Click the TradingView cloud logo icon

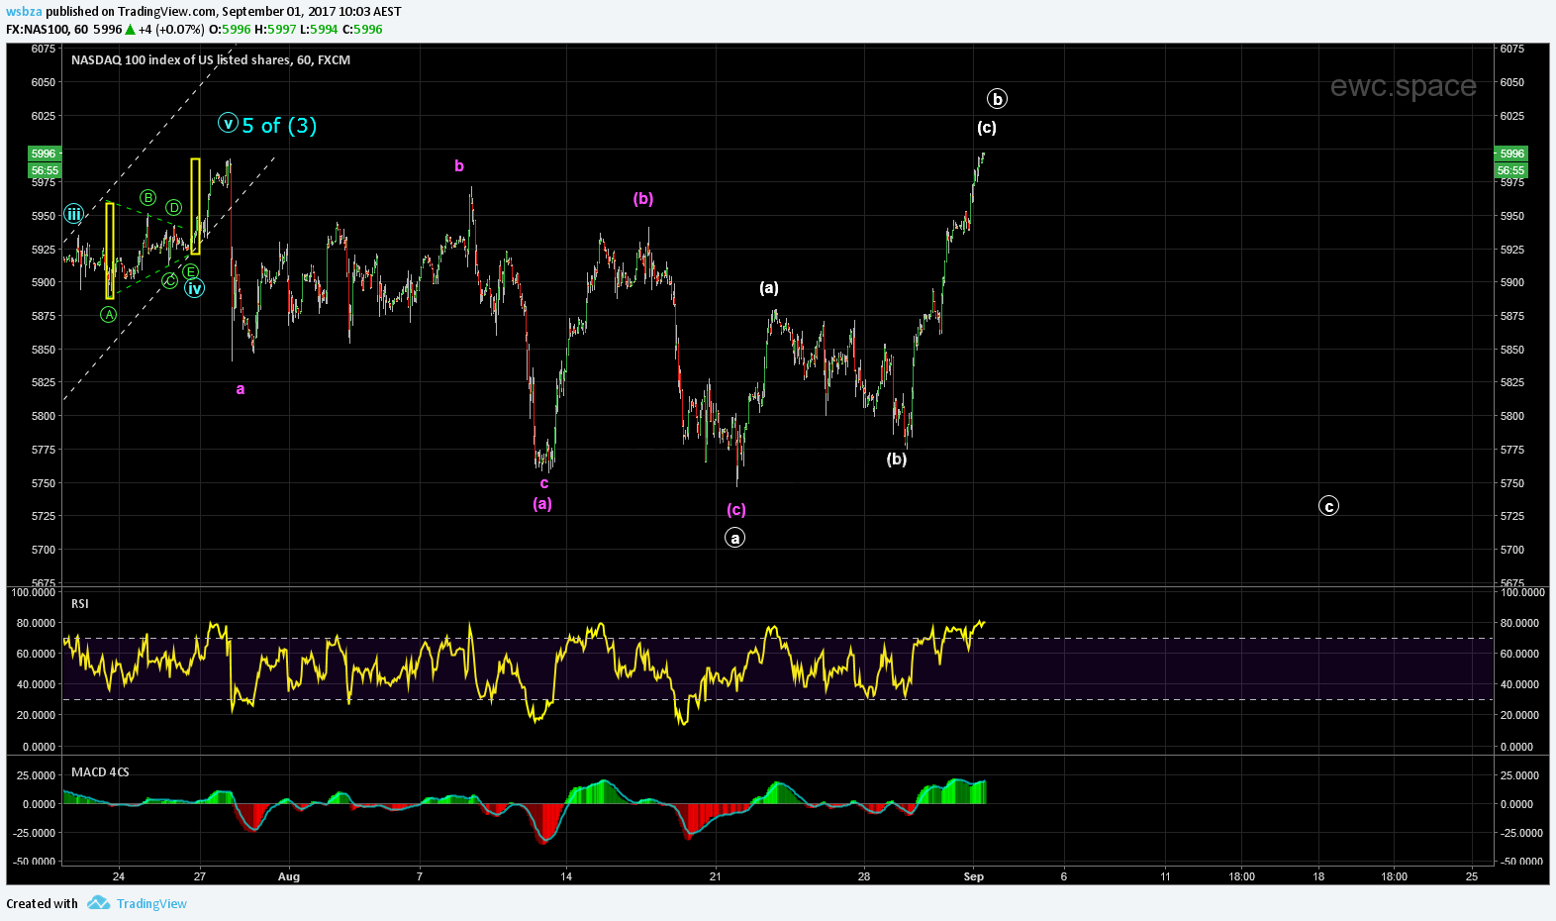tap(98, 902)
